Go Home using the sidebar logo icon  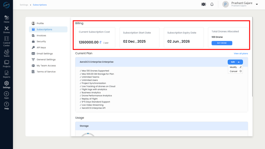click(x=6, y=18)
